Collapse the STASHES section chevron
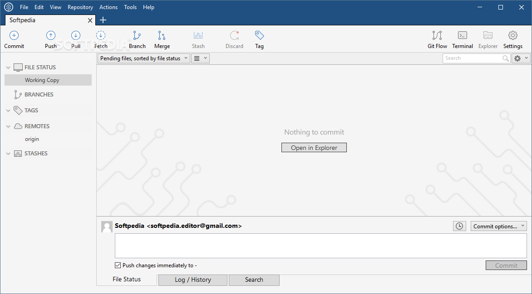532x294 pixels. [8, 154]
